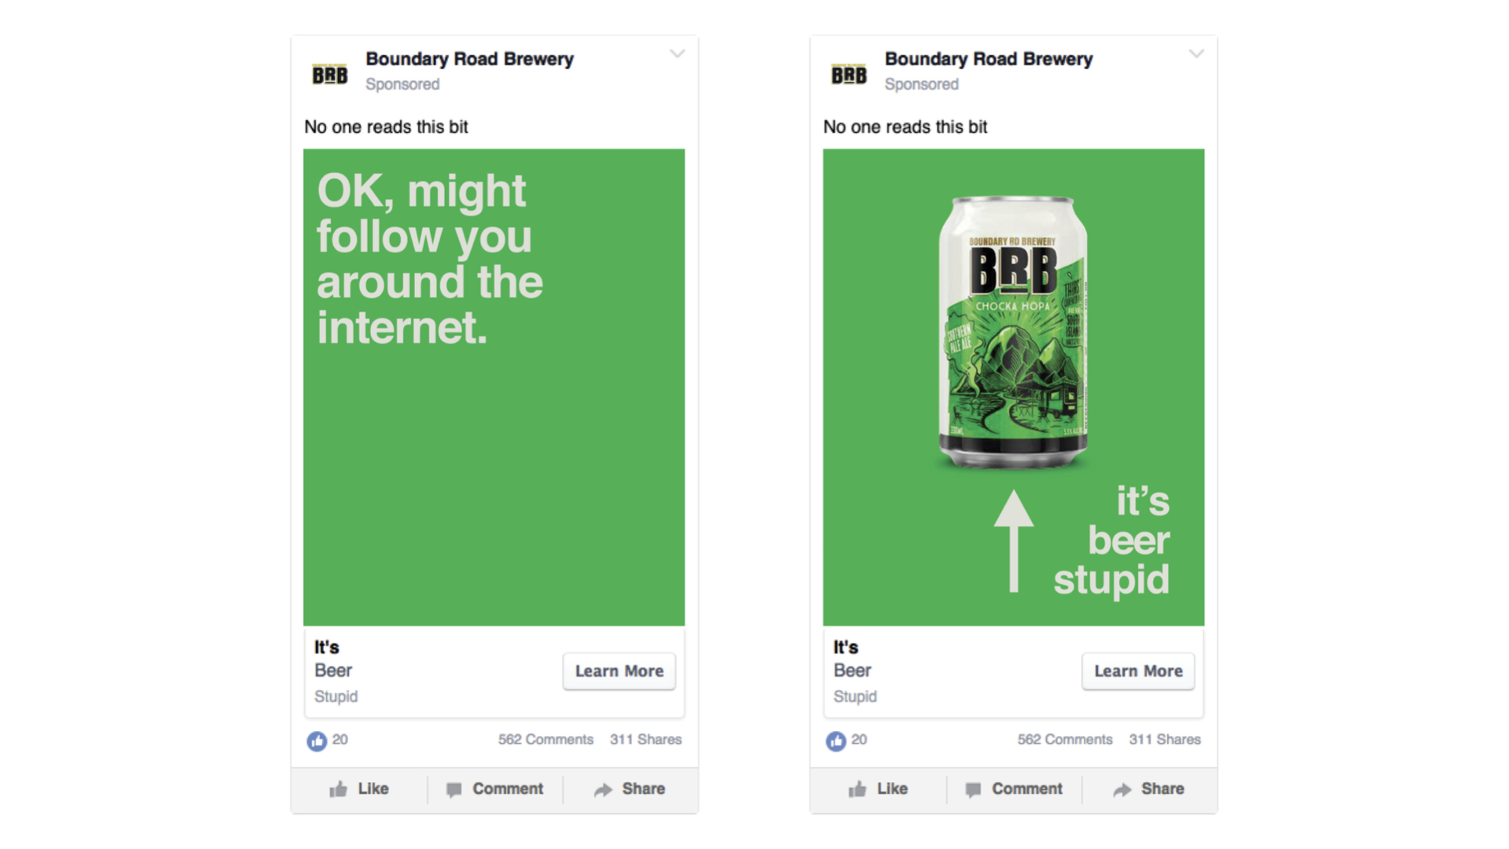Click the green 'OK, might follow you' ad image

(494, 387)
